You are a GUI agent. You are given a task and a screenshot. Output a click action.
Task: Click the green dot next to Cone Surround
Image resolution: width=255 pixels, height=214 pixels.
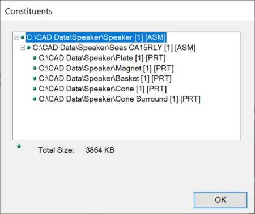coord(35,99)
